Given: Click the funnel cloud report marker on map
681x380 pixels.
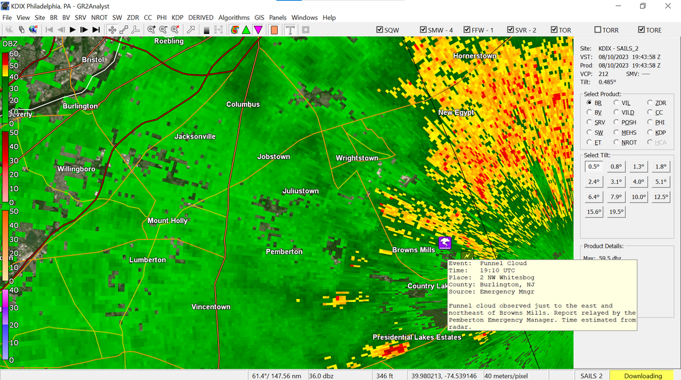Looking at the screenshot, I should [x=445, y=243].
